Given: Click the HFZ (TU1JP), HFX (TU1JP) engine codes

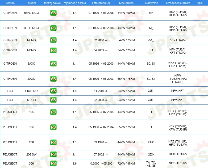Looking at the screenshot, I should [178, 143].
